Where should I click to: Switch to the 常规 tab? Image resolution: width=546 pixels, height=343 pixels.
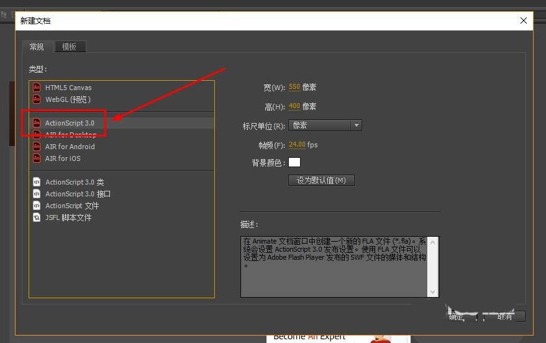click(37, 47)
